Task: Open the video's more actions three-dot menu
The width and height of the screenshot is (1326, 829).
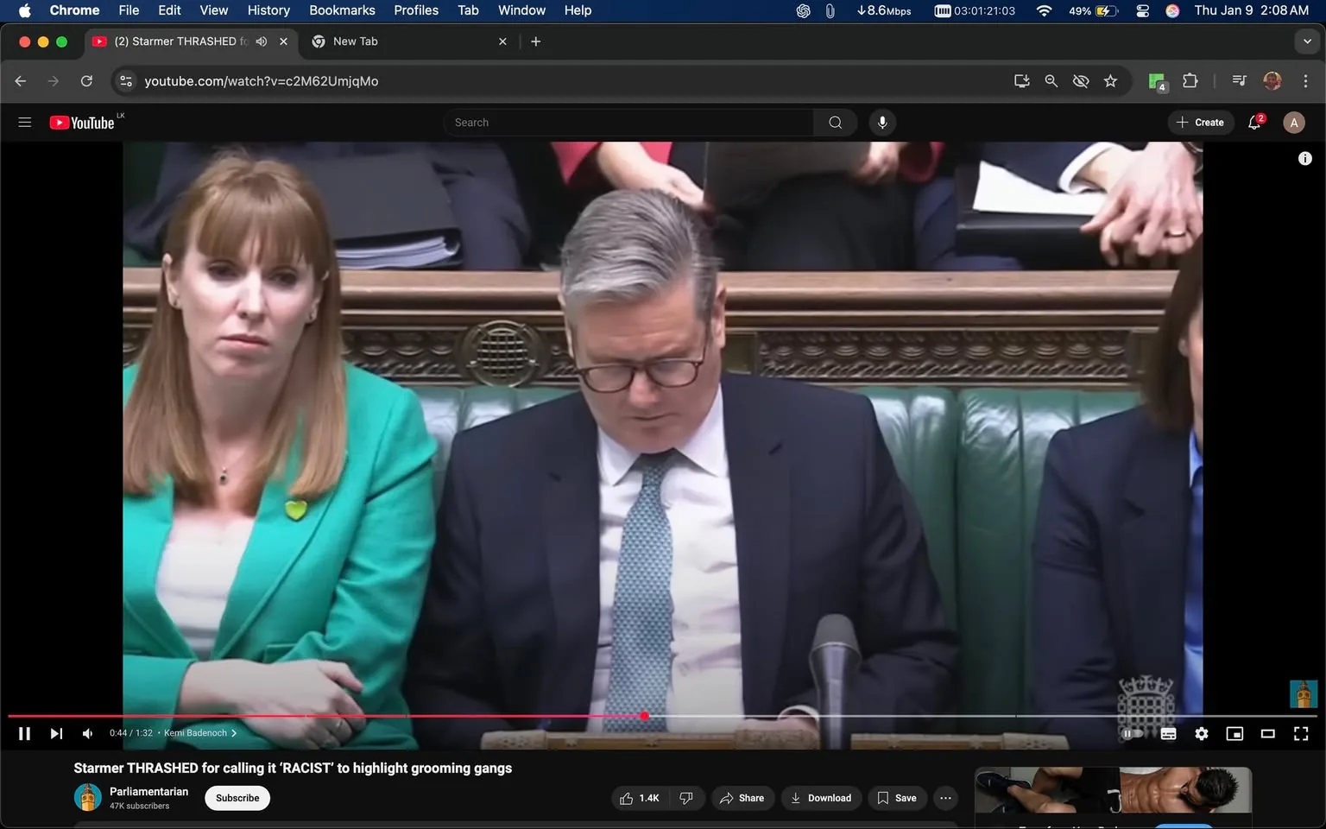Action: click(x=944, y=798)
